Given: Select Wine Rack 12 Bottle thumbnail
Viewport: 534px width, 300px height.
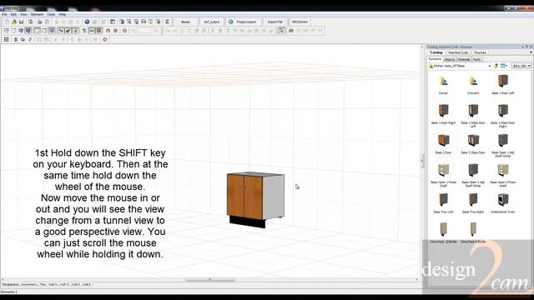Looking at the screenshot, I should [x=443, y=229].
